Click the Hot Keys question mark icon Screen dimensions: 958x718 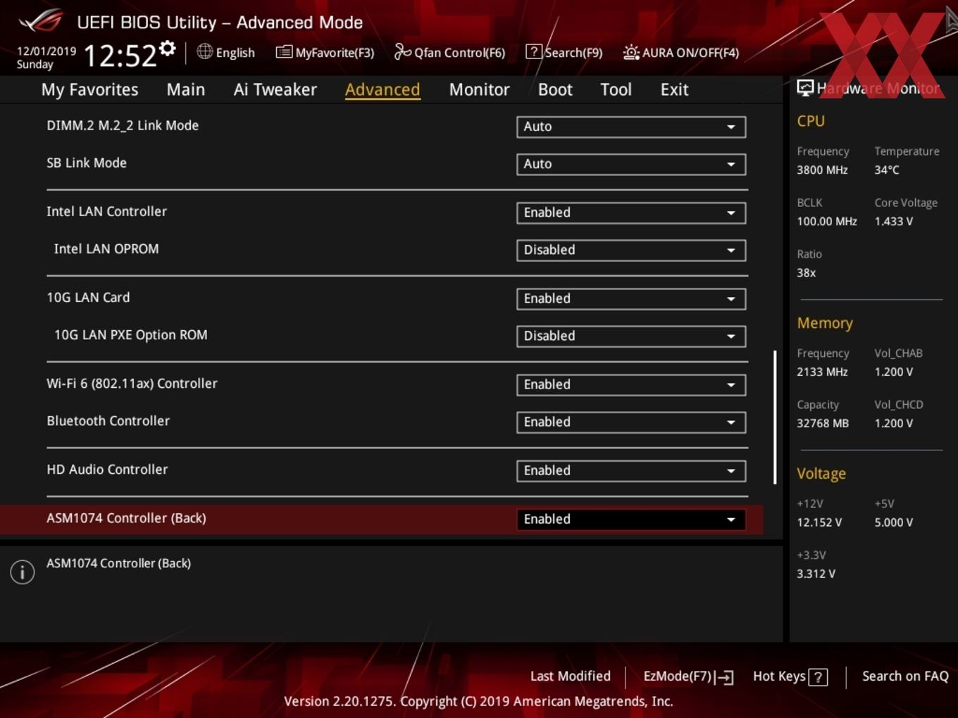(818, 677)
